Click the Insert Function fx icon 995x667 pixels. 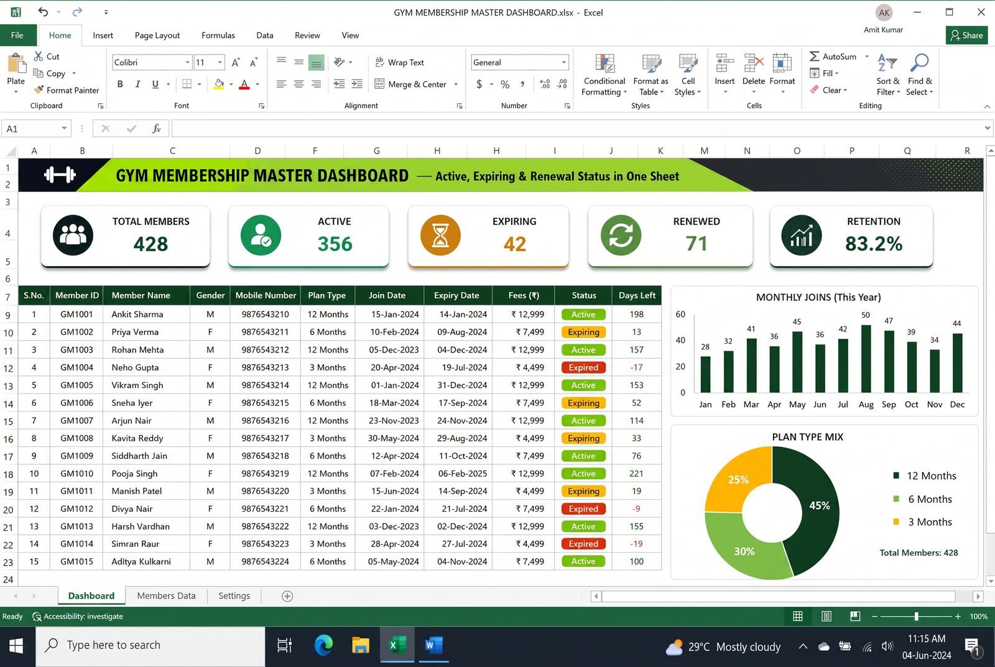[x=156, y=129]
